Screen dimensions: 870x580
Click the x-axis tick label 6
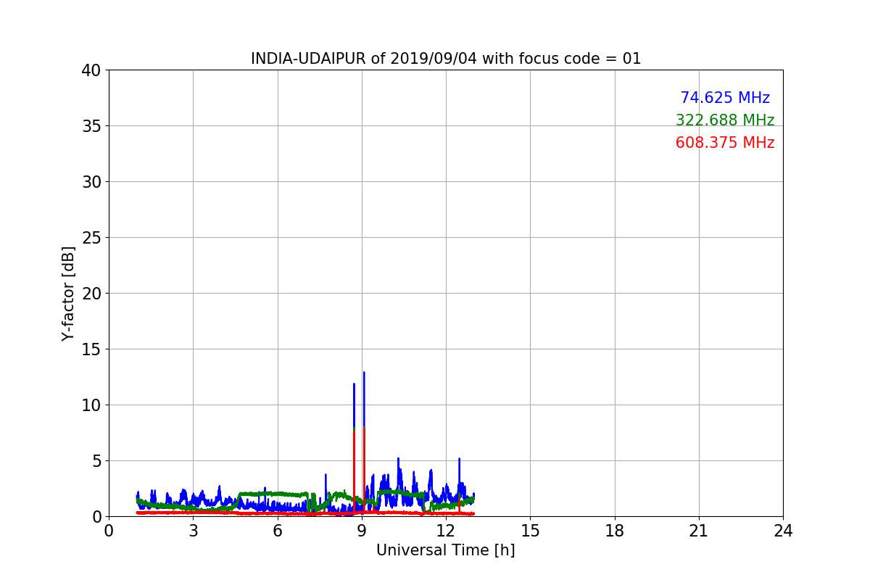278,531
